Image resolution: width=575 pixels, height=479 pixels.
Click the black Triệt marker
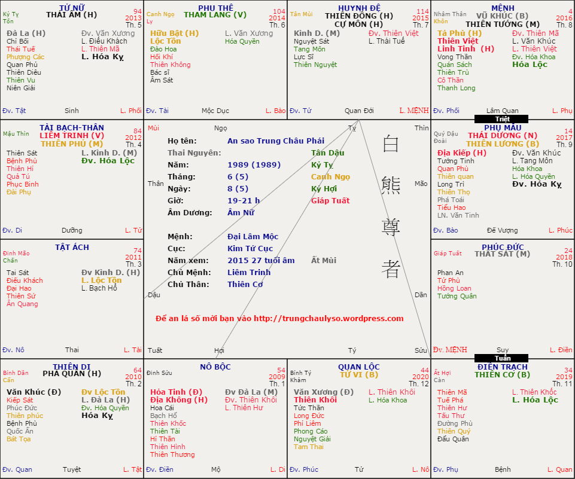502,119
